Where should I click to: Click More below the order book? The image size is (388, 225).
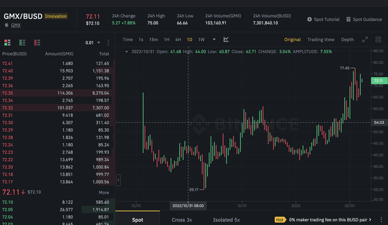(104, 192)
